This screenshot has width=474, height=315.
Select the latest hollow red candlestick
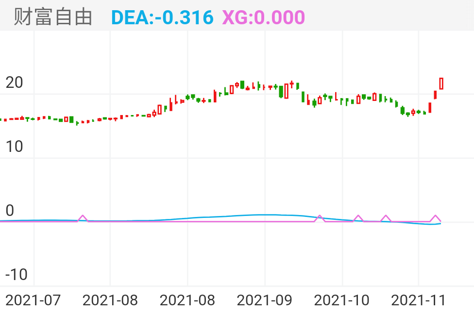(x=441, y=83)
